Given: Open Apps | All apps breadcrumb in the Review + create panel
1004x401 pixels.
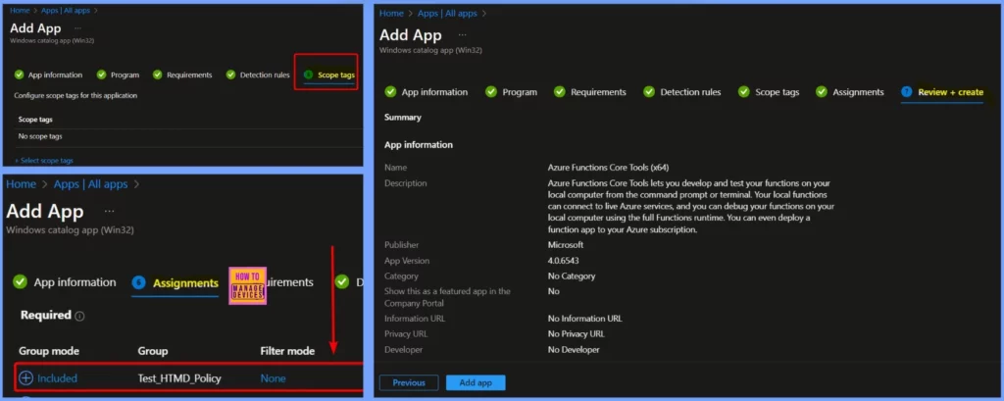Looking at the screenshot, I should (447, 13).
